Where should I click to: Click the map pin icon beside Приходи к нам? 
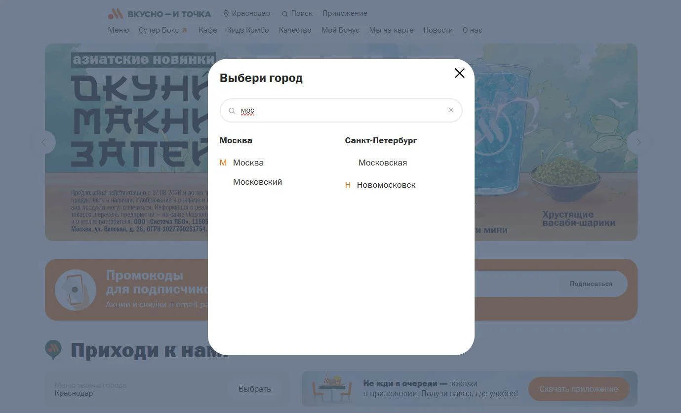(x=53, y=349)
